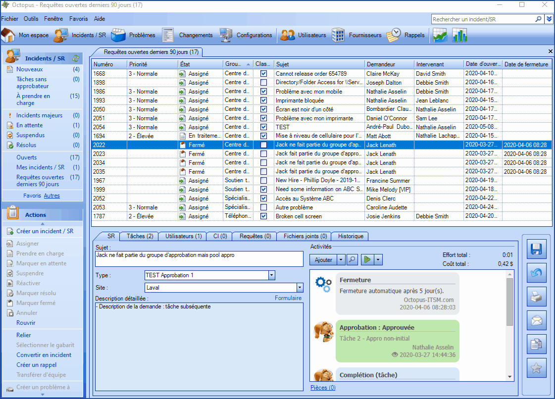Open Fournisseurs module in toolbar
This screenshot has height=399, width=555.
tap(357, 35)
